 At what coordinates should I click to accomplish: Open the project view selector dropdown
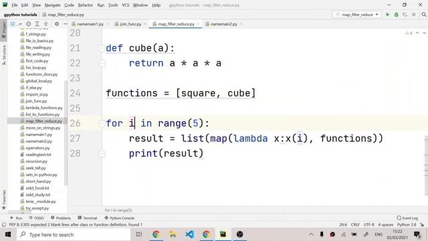[x=15, y=24]
